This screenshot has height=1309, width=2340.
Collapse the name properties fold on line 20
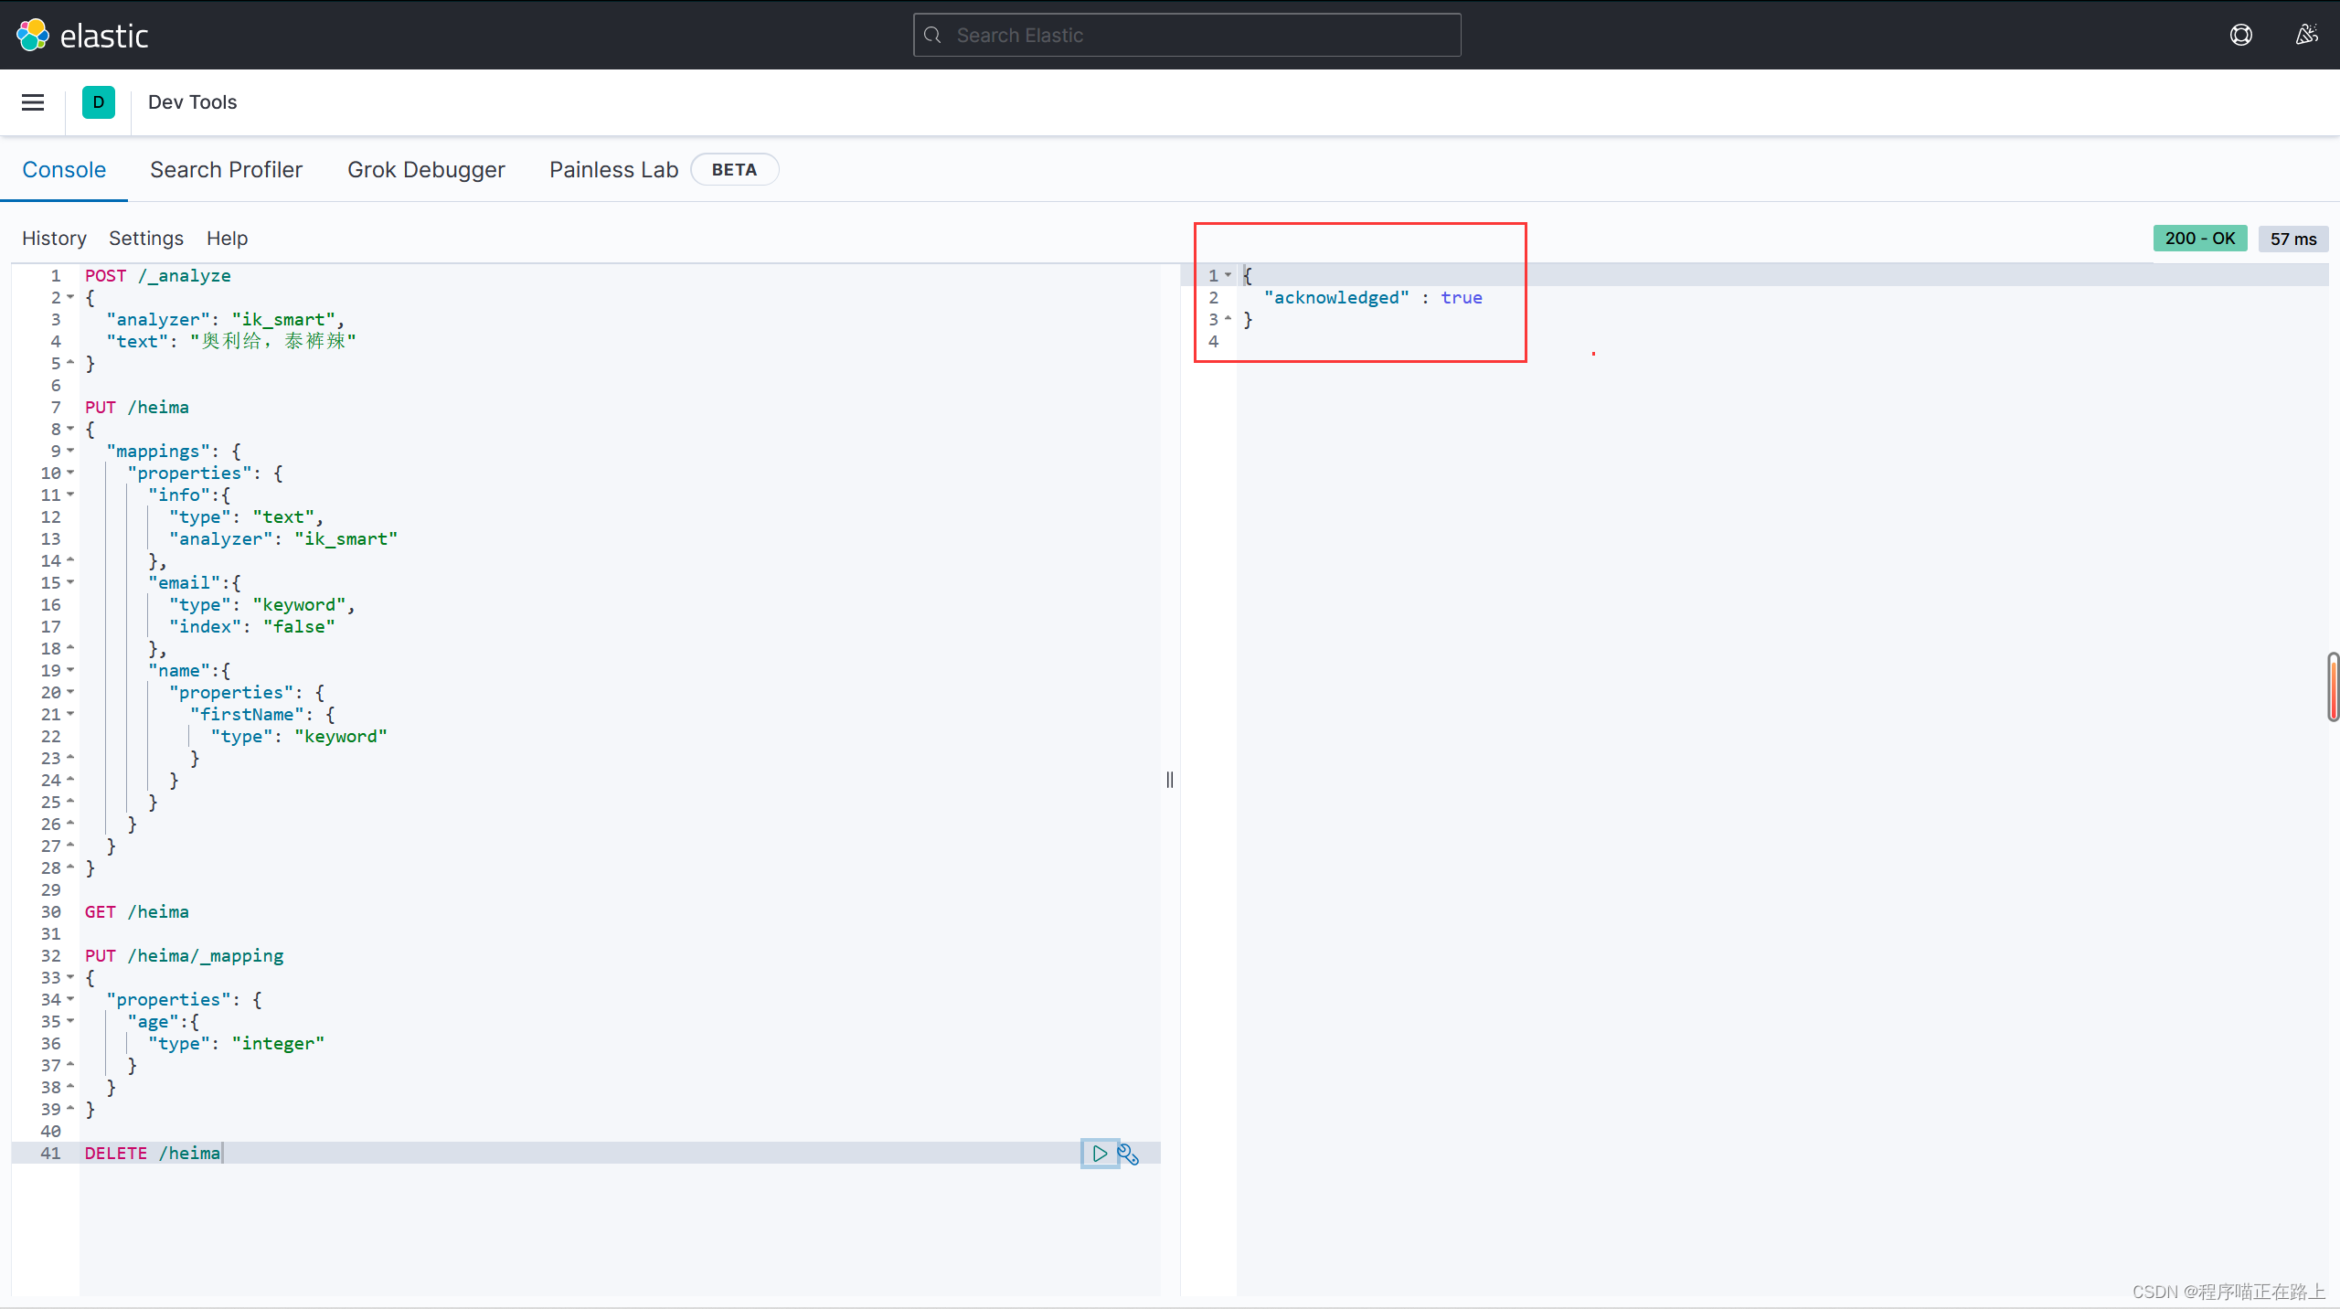tap(70, 692)
